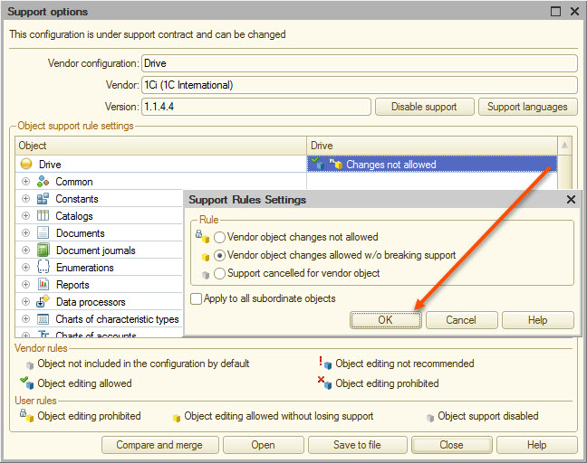Viewport: 587px width, 463px height.
Task: Click legend icon for Object editing allowed
Action: tap(27, 383)
